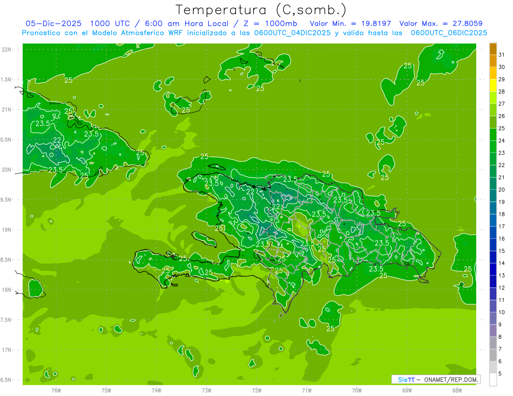The width and height of the screenshot is (513, 396).
Task: Click the '1000 UTC' time text
Action: point(110,23)
